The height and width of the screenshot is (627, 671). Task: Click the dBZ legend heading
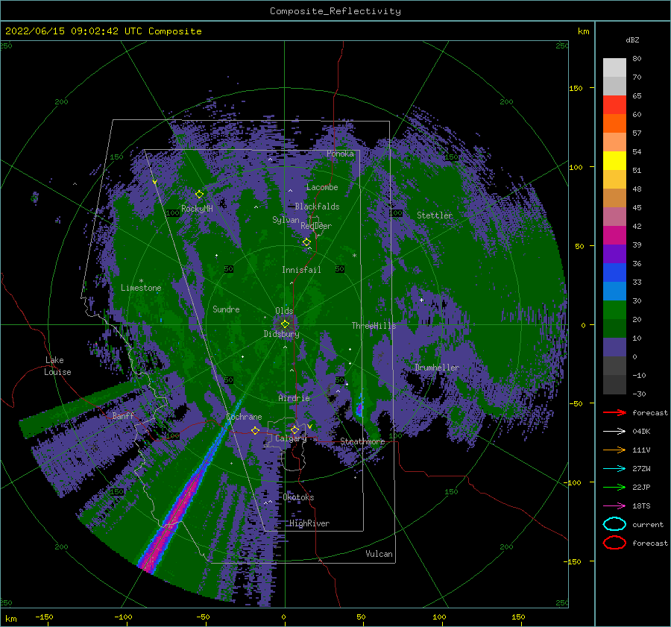632,40
